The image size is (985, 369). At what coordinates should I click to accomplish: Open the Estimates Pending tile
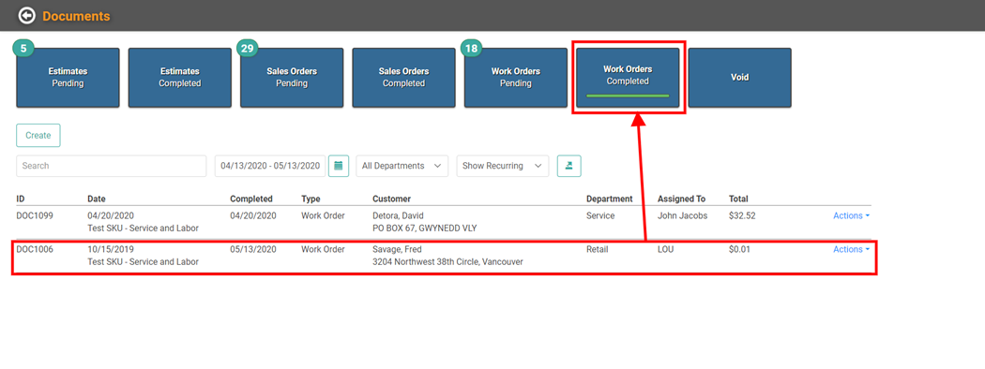[x=68, y=78]
